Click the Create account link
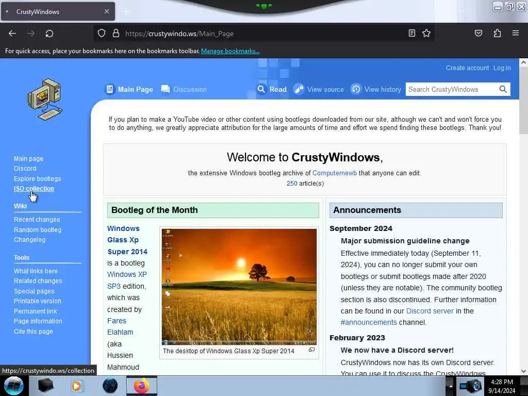 point(467,68)
